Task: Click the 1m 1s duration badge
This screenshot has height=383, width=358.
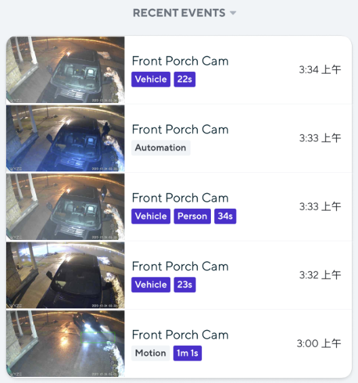Action: click(187, 353)
